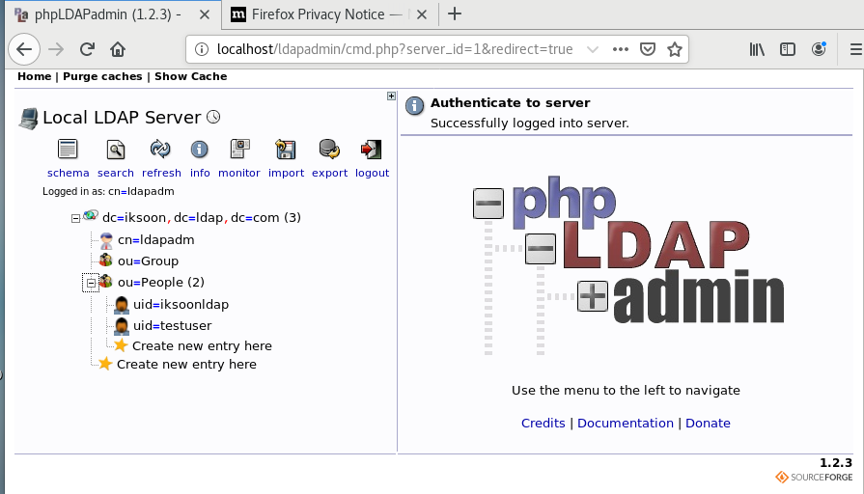Click the cn=ldapadm user icon
The height and width of the screenshot is (494, 864).
click(106, 240)
